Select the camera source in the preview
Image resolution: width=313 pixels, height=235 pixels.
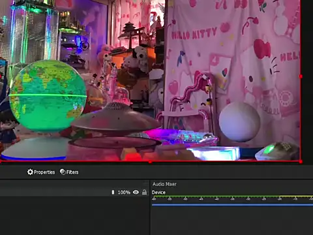[150, 80]
